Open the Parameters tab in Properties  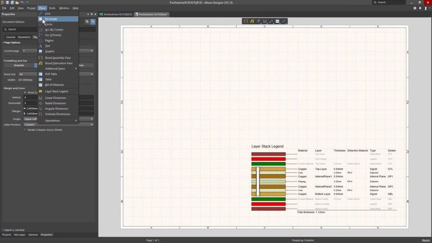click(24, 37)
